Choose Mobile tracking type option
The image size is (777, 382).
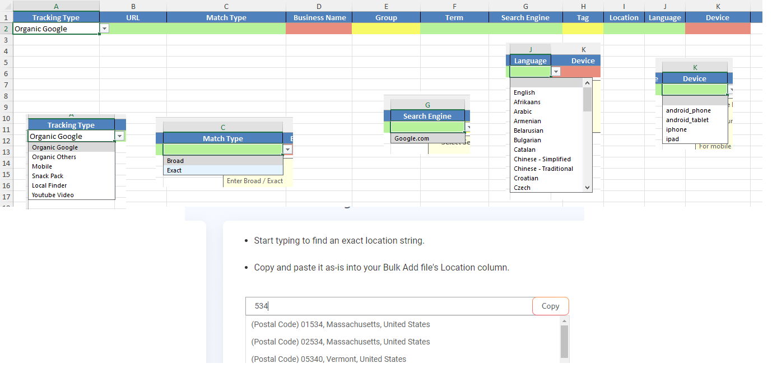point(72,167)
